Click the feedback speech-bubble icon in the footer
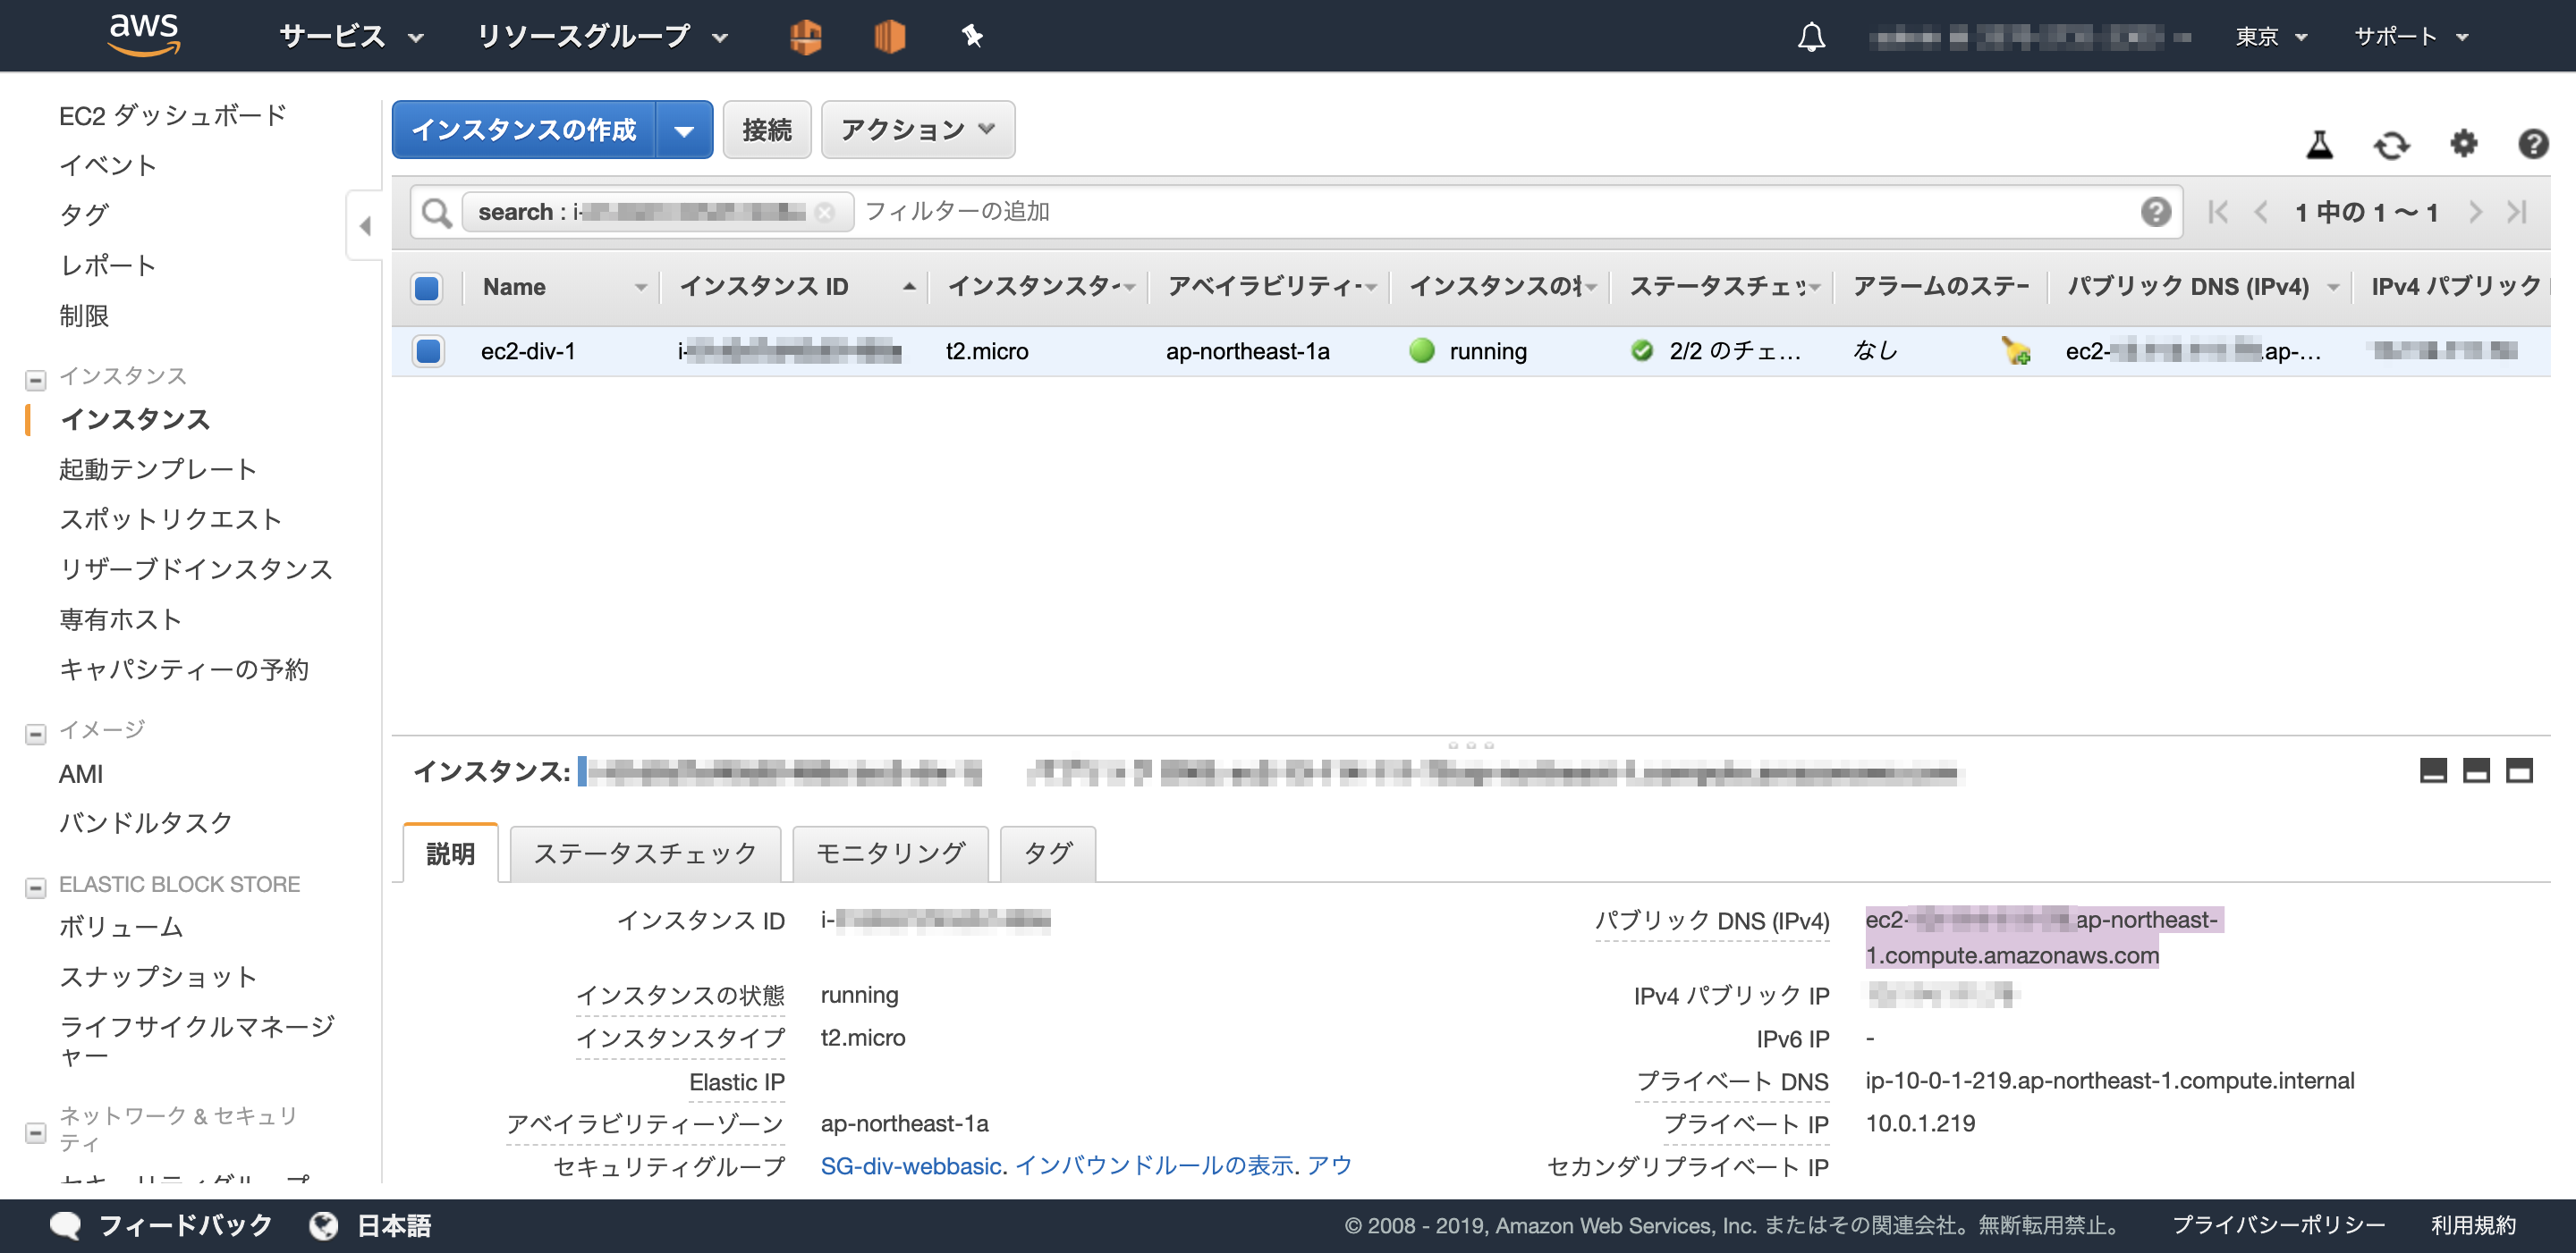The height and width of the screenshot is (1253, 2576). click(65, 1225)
